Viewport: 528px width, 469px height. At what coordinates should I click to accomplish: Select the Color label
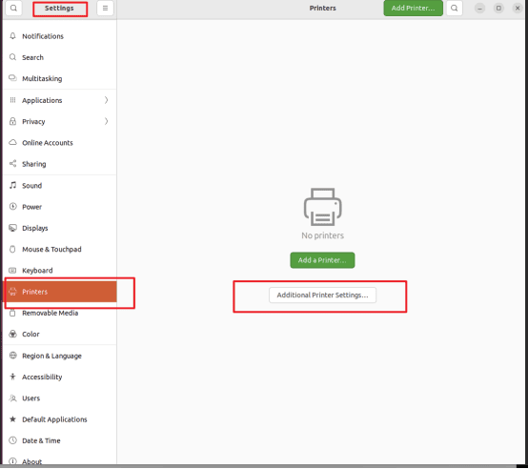31,334
